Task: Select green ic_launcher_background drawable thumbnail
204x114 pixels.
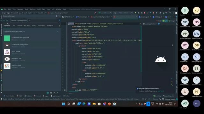Action: tap(7, 38)
